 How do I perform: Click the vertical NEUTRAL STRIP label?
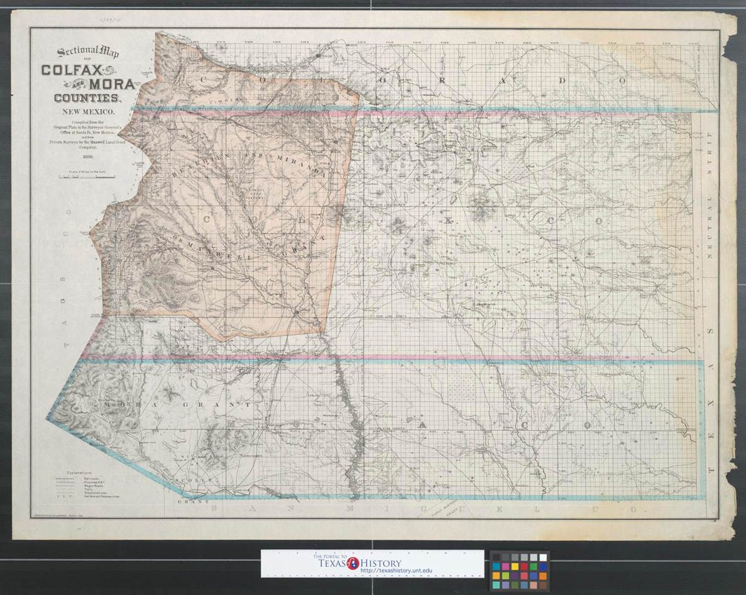point(710,189)
